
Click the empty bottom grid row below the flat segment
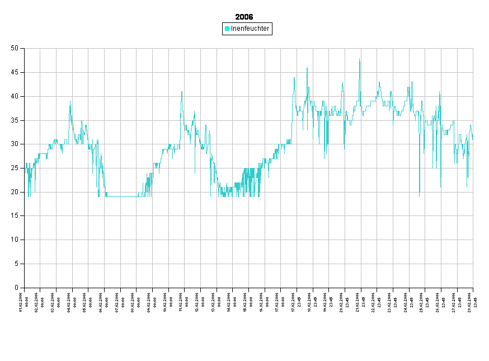click(121, 275)
